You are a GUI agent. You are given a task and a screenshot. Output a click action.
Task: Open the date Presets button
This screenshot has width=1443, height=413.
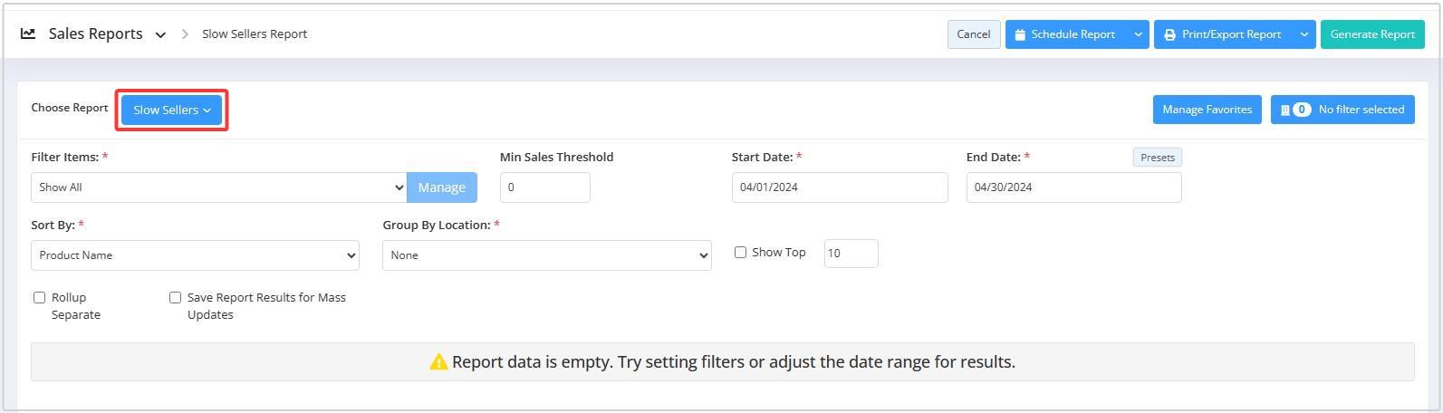1157,158
